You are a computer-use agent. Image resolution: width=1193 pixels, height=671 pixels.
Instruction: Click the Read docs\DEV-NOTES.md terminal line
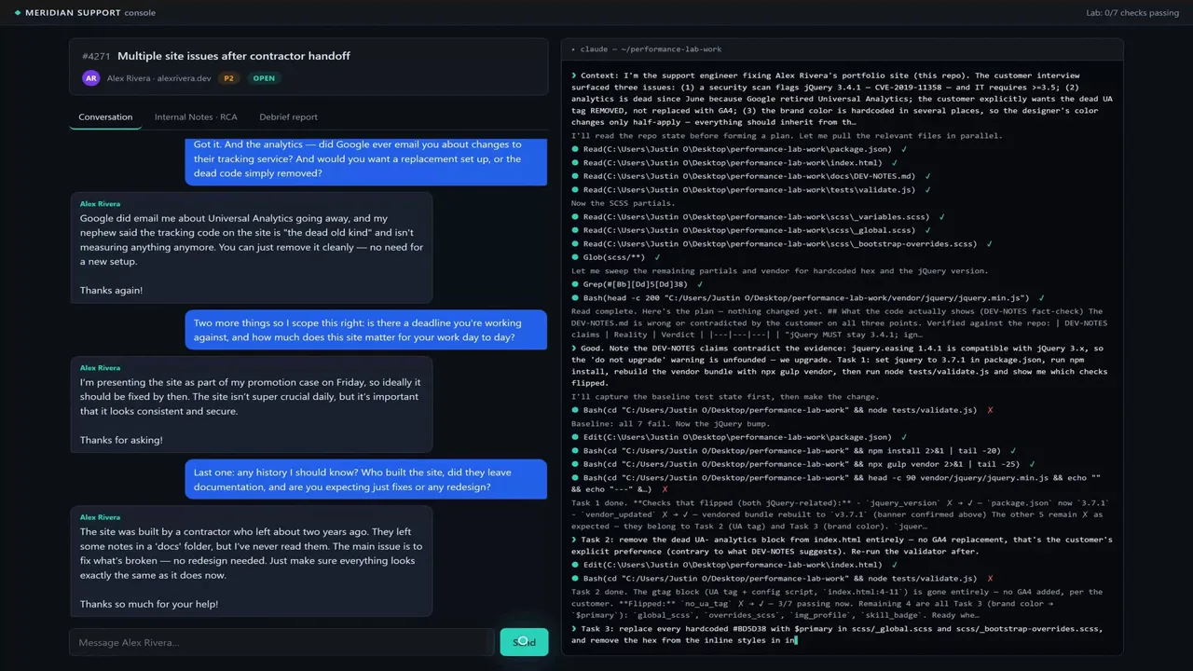749,176
